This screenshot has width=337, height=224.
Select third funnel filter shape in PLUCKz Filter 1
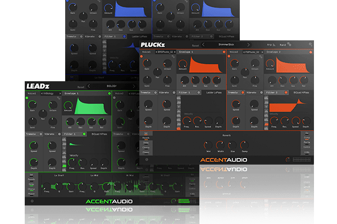[179, 106]
